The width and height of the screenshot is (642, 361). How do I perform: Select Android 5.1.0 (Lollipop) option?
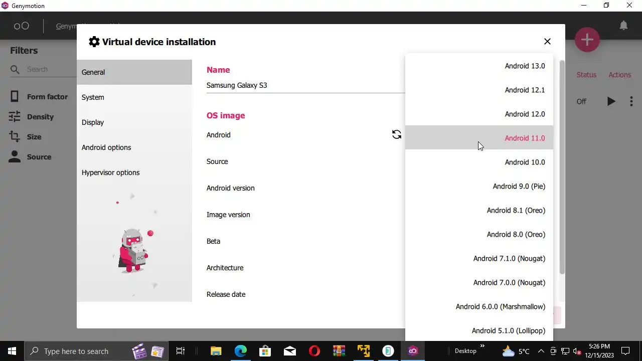point(479,330)
